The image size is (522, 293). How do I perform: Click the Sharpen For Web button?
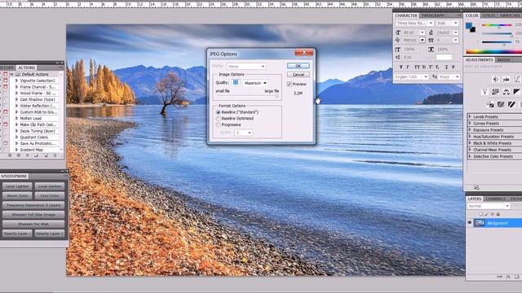tap(33, 224)
